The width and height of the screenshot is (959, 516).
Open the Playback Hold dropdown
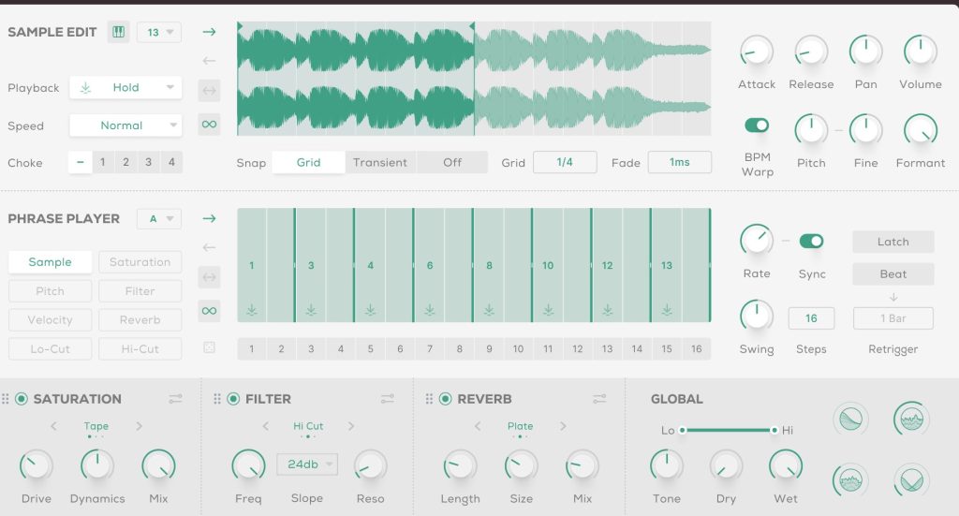pos(126,87)
